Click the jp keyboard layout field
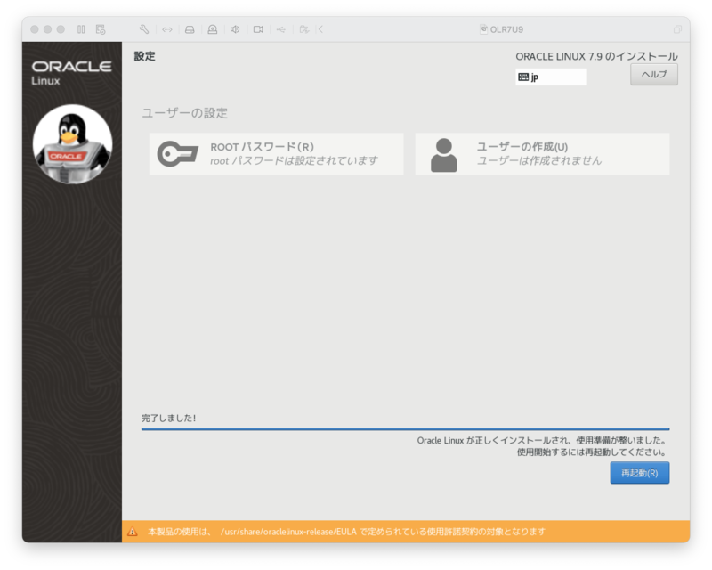The width and height of the screenshot is (712, 570). click(x=551, y=77)
